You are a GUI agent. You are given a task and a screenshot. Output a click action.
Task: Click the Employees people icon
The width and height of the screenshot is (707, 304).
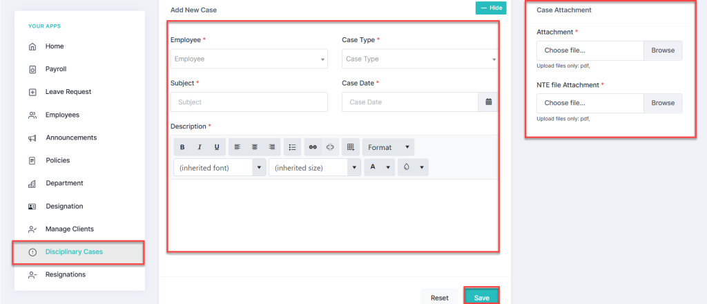(x=32, y=115)
